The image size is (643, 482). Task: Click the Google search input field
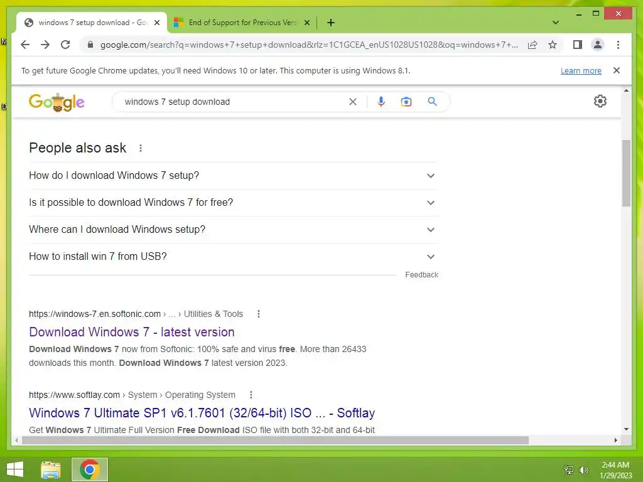tap(234, 102)
